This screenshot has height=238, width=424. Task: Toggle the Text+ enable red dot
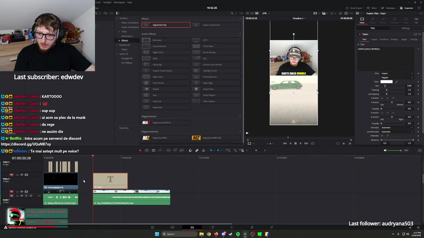[360, 34]
